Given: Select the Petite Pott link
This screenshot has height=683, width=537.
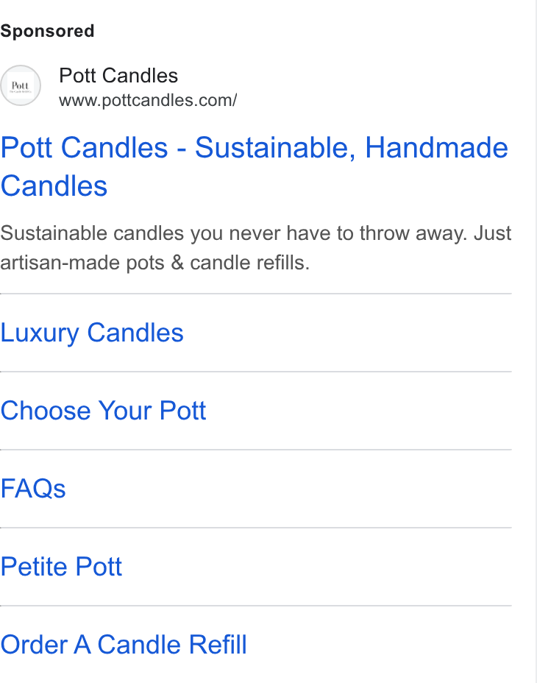Looking at the screenshot, I should [x=61, y=567].
